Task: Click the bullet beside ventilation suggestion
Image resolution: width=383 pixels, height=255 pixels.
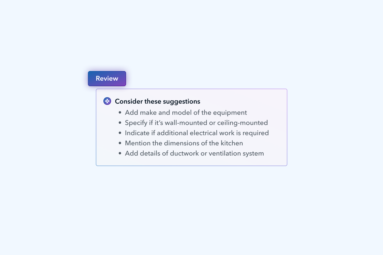Action: pos(120,153)
